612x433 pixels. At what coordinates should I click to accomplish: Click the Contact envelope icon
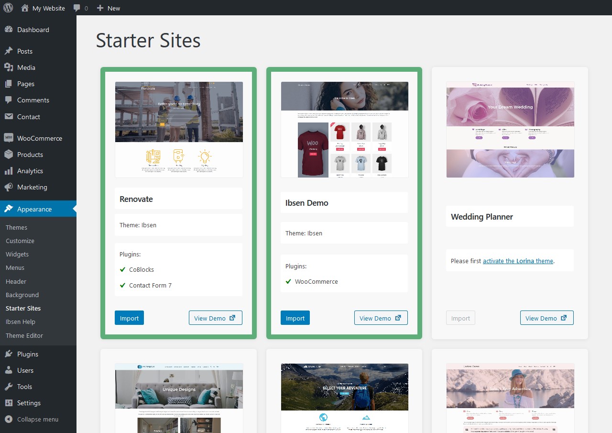pyautogui.click(x=9, y=116)
